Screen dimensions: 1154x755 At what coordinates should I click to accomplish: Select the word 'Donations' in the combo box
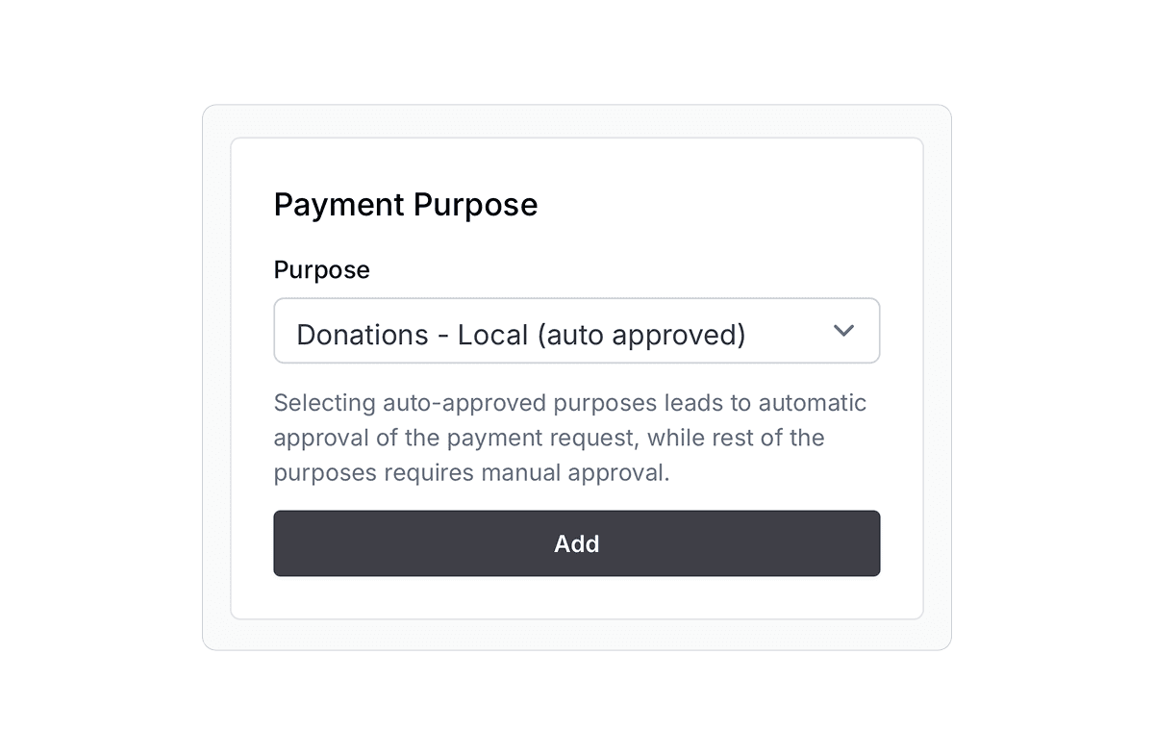pyautogui.click(x=363, y=335)
